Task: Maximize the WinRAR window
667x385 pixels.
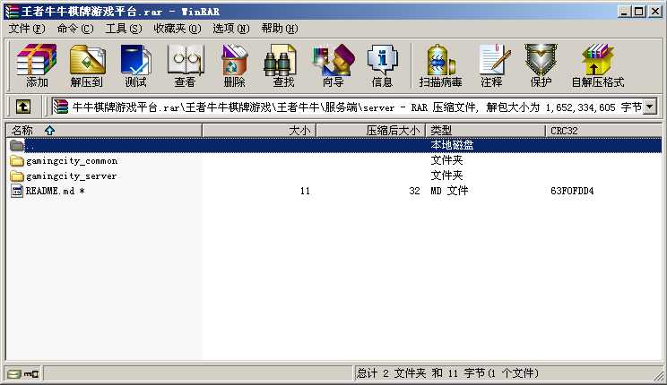Action: (x=638, y=12)
